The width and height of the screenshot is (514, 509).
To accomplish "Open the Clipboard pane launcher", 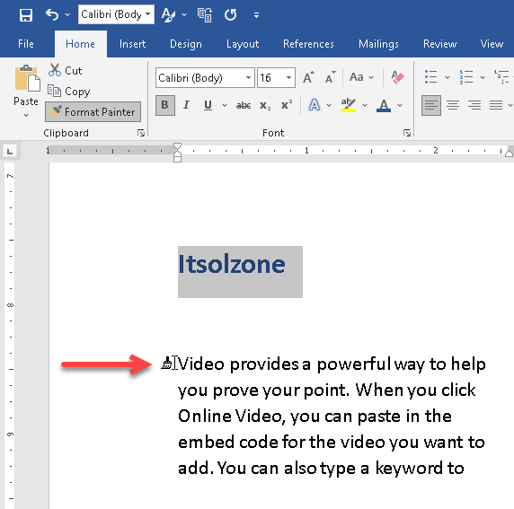I will pos(141,133).
